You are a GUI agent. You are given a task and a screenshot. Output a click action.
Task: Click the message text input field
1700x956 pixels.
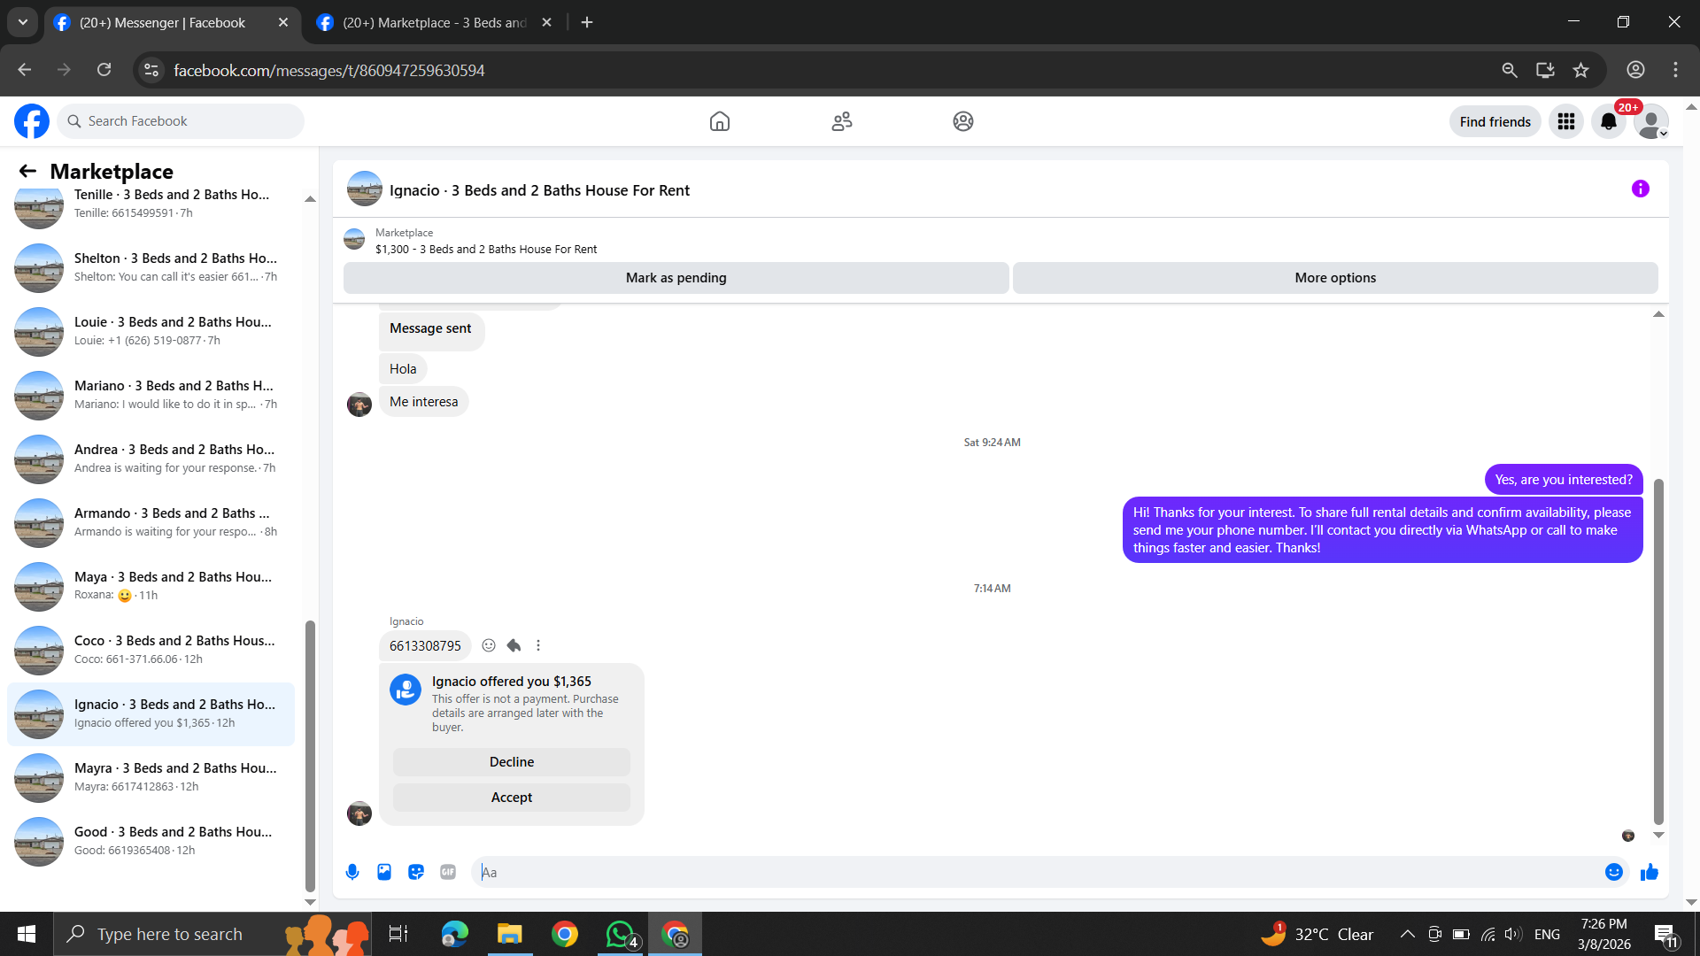point(1036,872)
